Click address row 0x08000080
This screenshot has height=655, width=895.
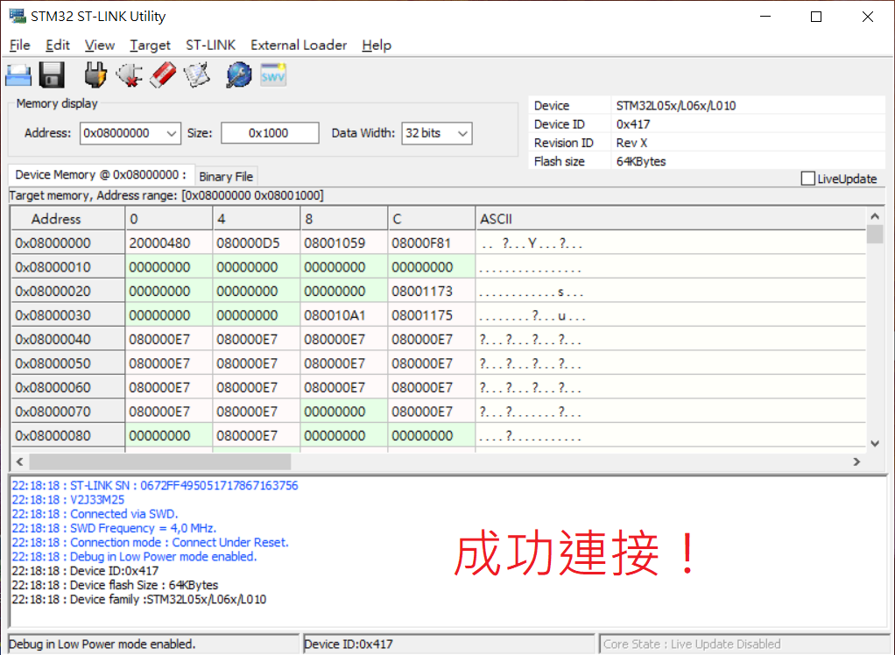click(x=68, y=435)
